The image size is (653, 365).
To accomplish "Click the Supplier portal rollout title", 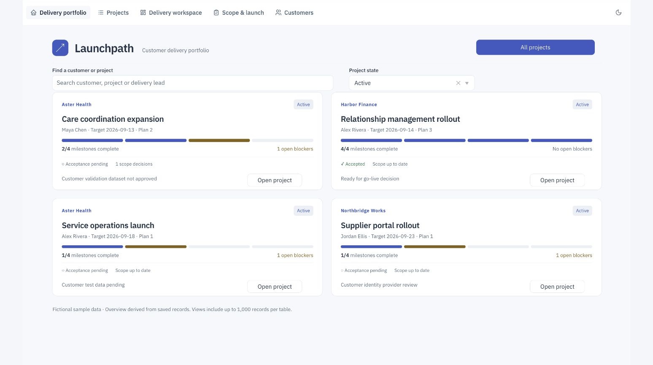I will click(380, 225).
